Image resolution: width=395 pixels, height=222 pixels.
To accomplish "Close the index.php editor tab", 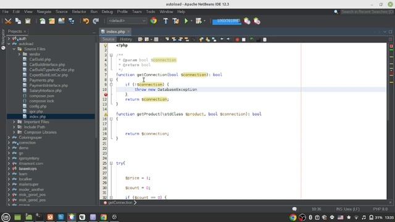I will 128,31.
